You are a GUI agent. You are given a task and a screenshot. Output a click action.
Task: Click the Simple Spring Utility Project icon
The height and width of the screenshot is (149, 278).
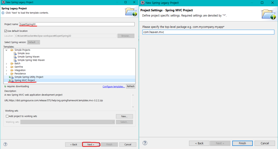11,77
